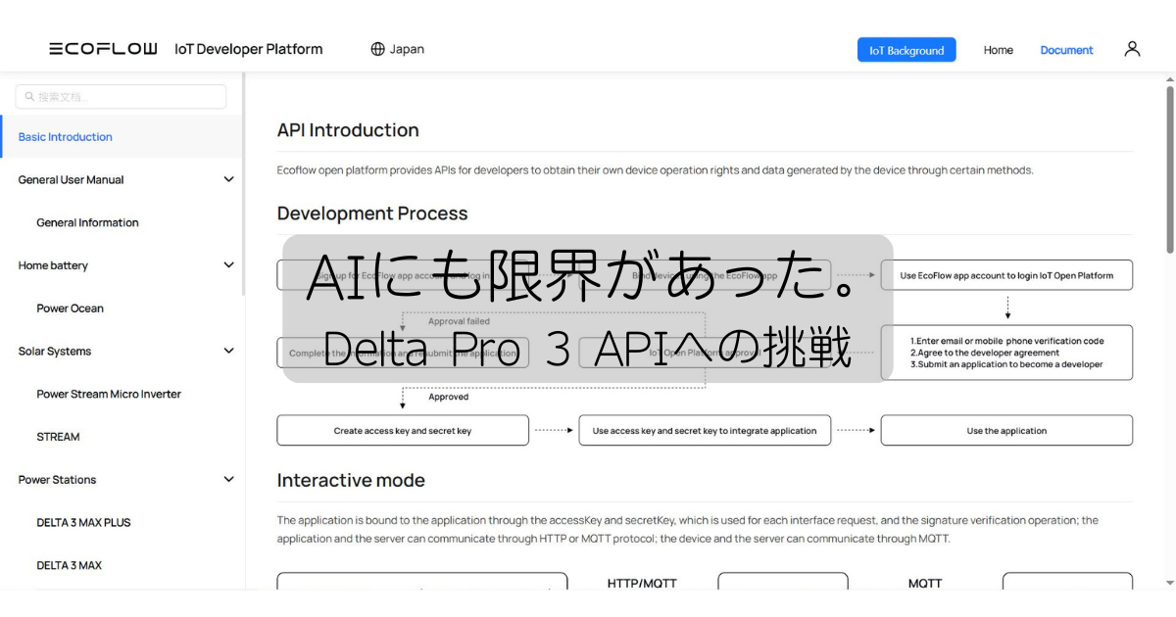Focus the document search field
Viewport: 1176px width, 617px height.
(x=121, y=97)
